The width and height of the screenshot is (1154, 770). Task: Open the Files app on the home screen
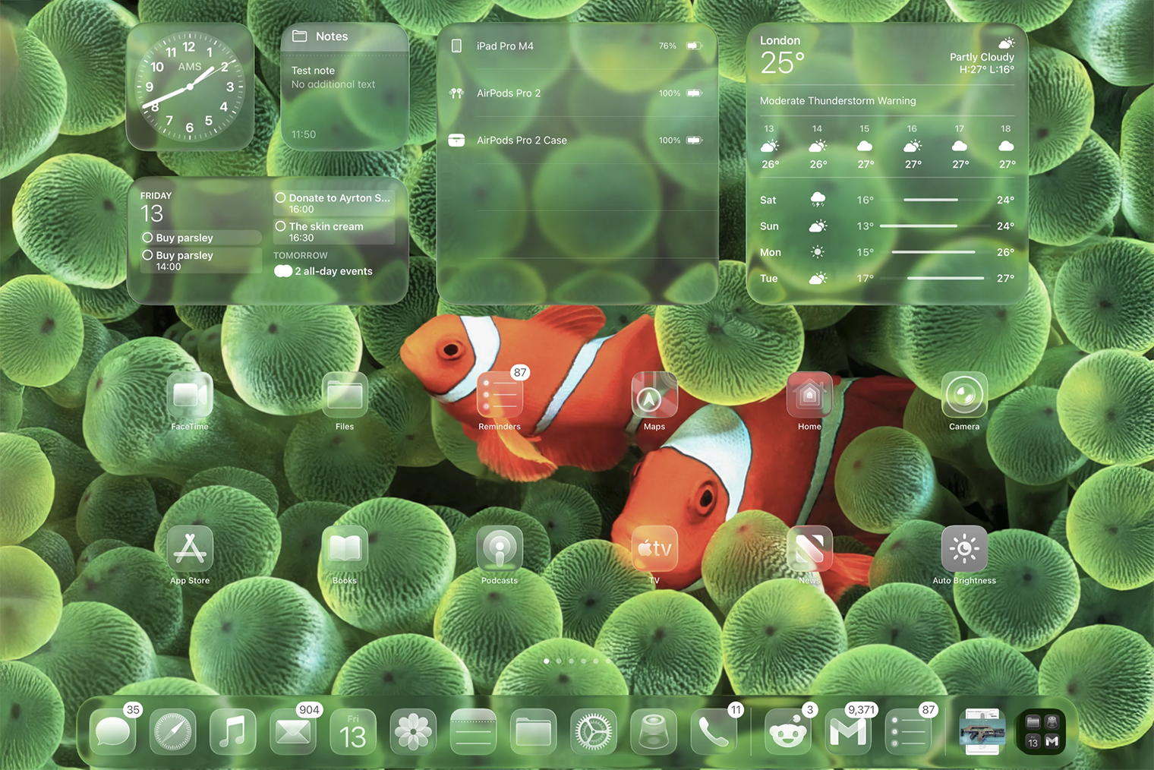(x=345, y=395)
